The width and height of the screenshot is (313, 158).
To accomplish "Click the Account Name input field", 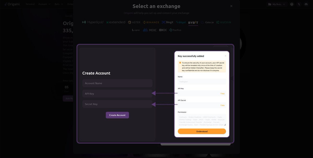I will pos(117,83).
